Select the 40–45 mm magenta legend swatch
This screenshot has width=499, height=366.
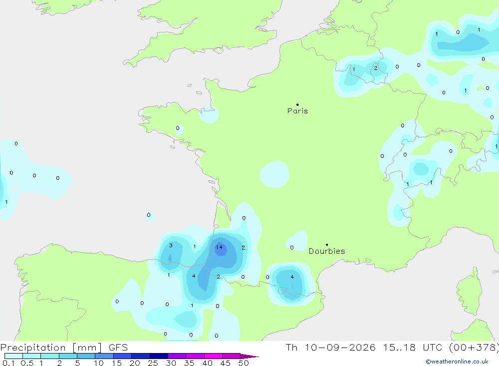[213, 356]
